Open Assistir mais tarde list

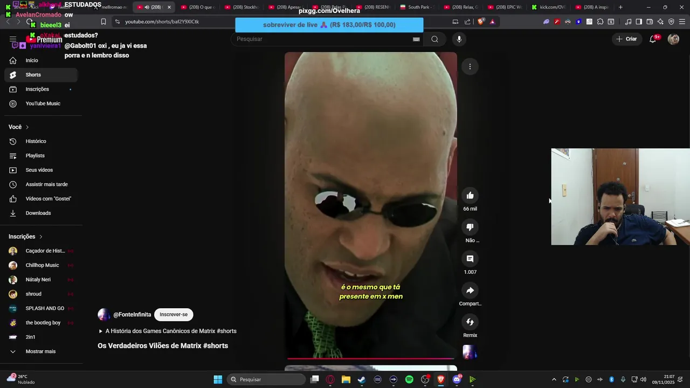pyautogui.click(x=41, y=184)
